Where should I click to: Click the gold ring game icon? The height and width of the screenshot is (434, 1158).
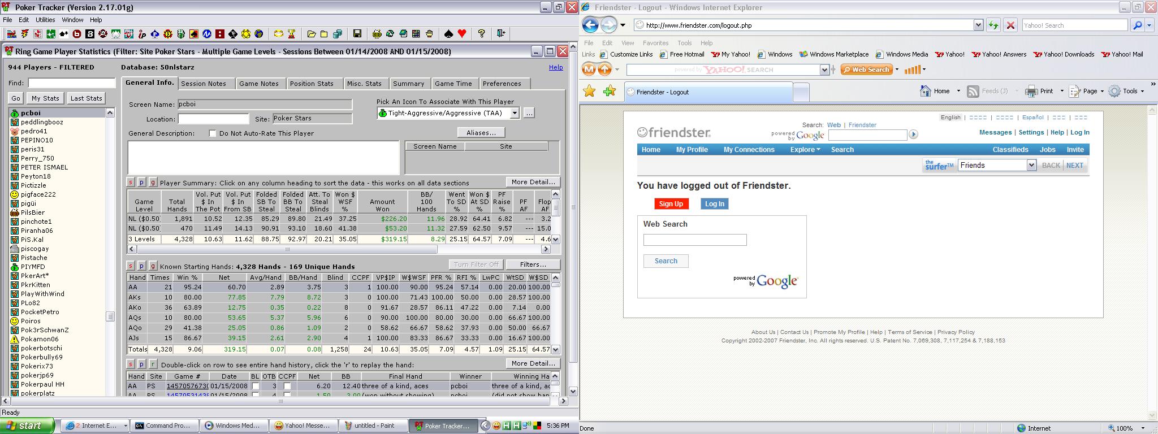[x=278, y=34]
